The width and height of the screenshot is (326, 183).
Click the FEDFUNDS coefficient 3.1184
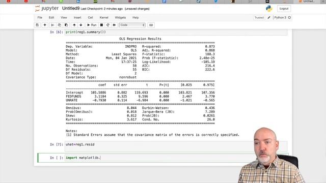click(100, 97)
